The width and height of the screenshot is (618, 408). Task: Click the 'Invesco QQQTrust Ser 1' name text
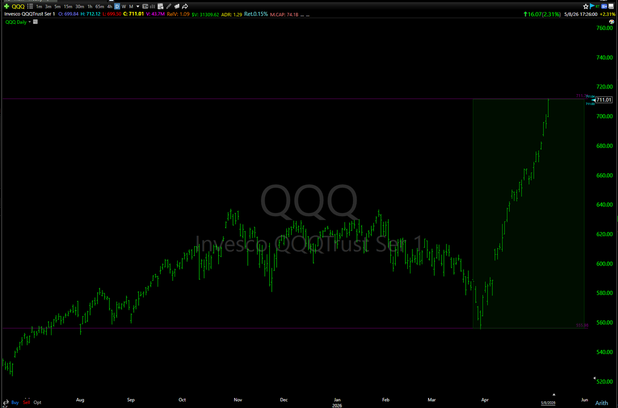point(29,14)
